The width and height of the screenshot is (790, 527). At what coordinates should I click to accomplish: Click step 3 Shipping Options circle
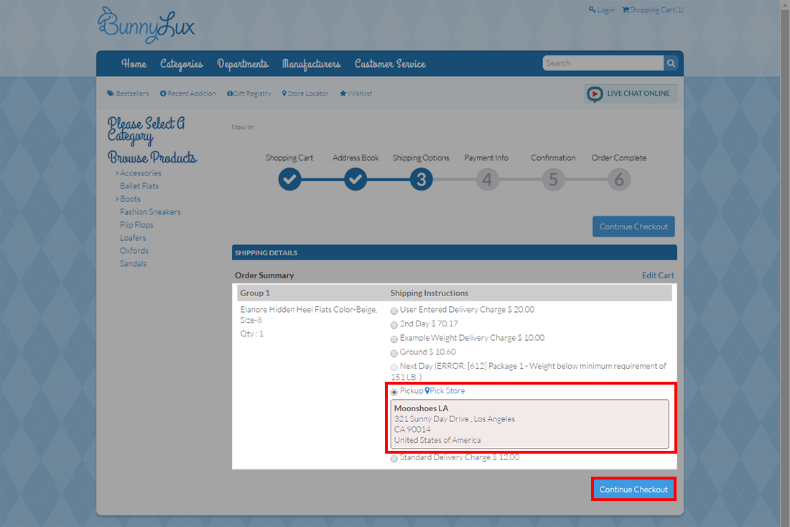(421, 180)
